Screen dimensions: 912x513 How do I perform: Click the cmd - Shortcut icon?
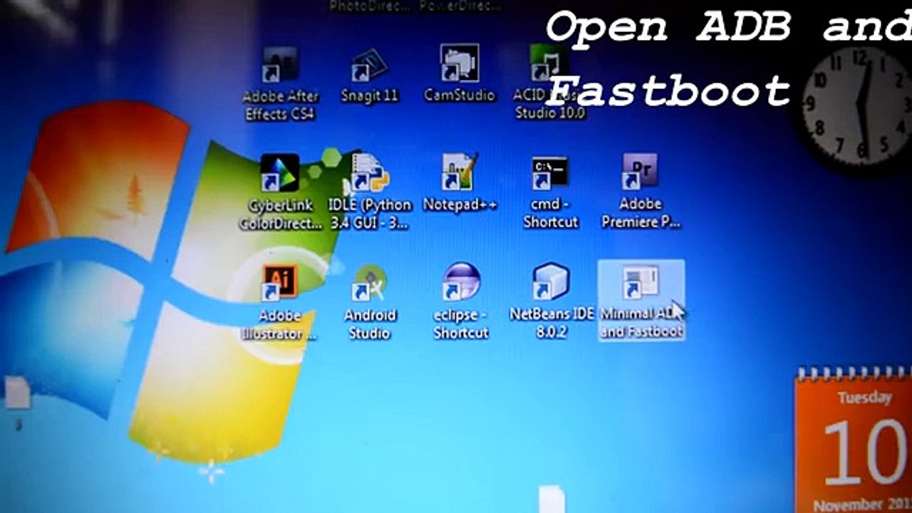click(550, 192)
